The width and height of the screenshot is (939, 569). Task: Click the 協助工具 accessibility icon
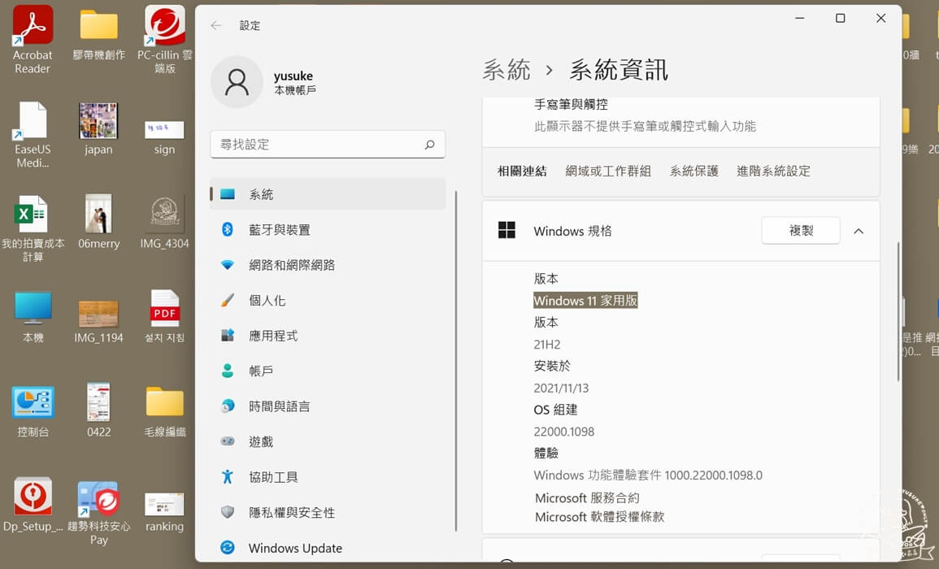point(228,477)
